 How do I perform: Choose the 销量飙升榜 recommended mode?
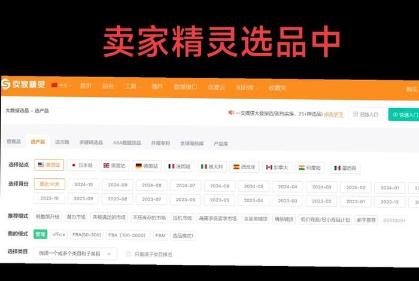point(47,216)
